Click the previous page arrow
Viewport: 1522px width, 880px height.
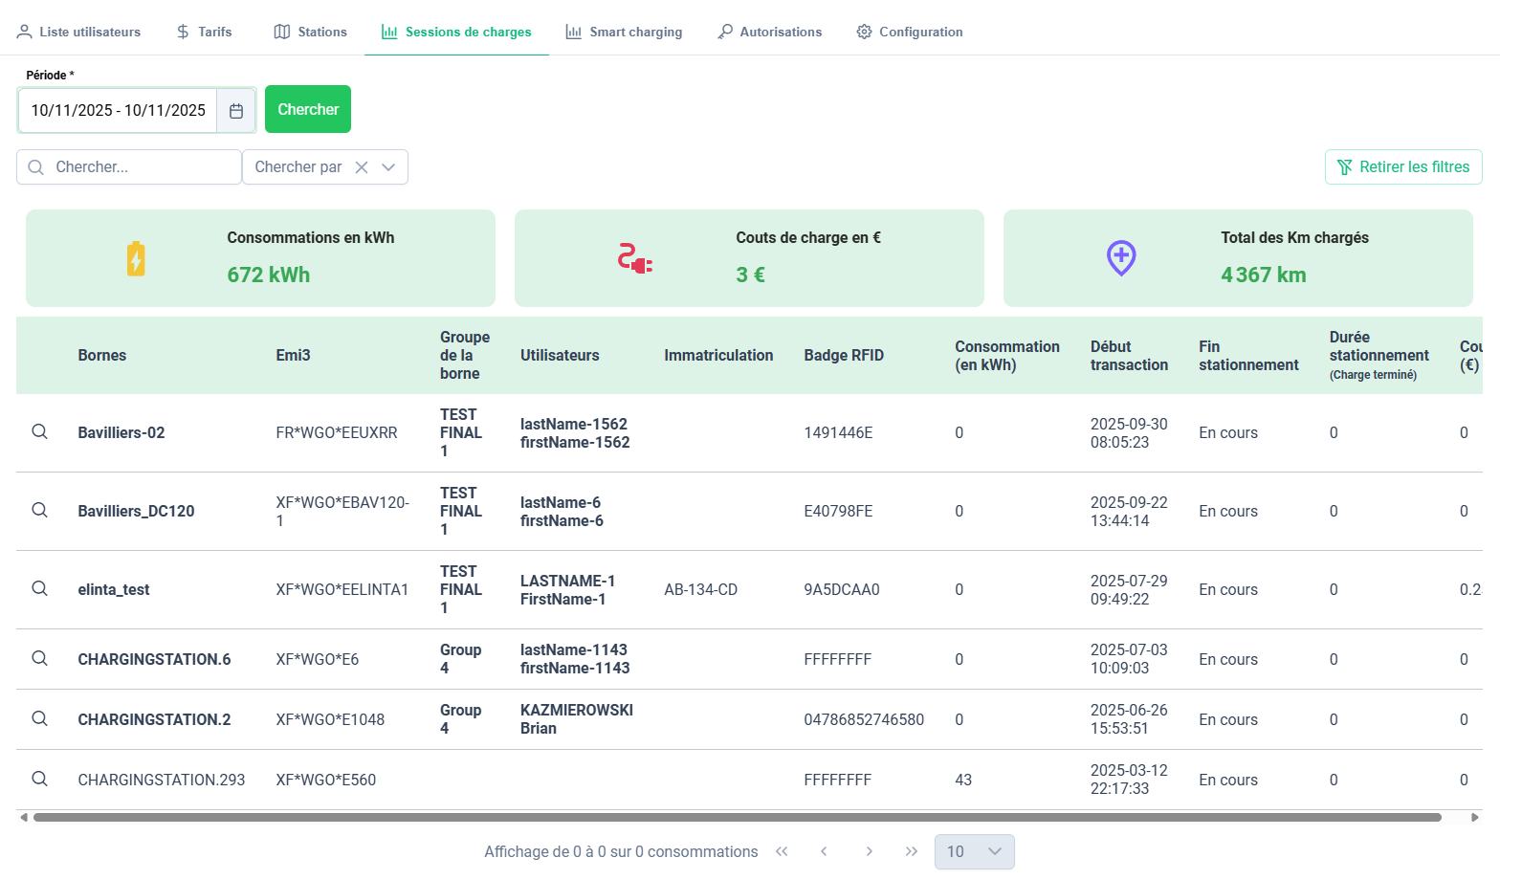click(824, 851)
